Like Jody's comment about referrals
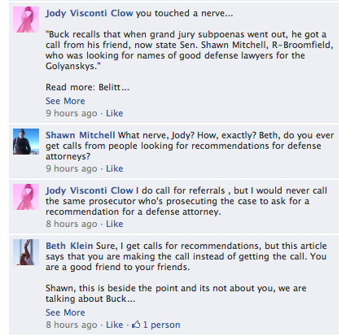The height and width of the screenshot is (336, 346). point(114,224)
